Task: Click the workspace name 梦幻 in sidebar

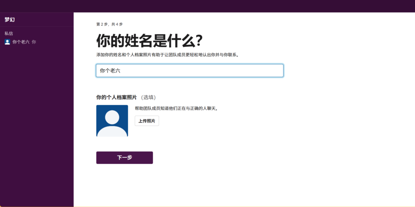Action: (x=10, y=19)
